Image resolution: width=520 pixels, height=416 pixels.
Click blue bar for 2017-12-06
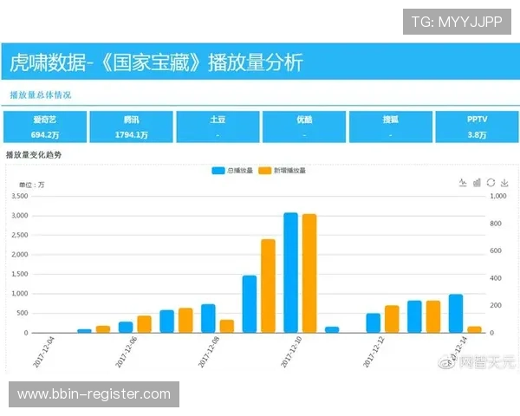point(126,328)
